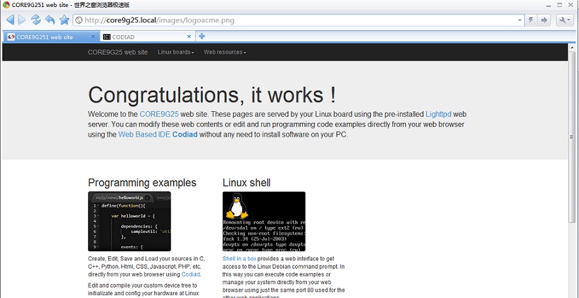Open the Codiad link under Programming examples
The image size is (579, 298).
click(x=190, y=274)
